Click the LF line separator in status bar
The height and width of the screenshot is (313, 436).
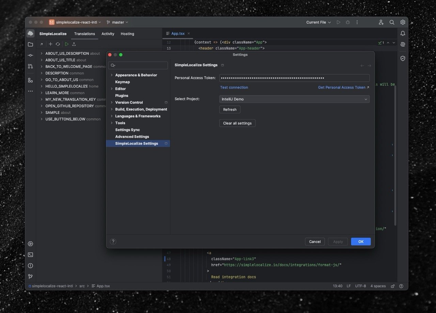348,286
